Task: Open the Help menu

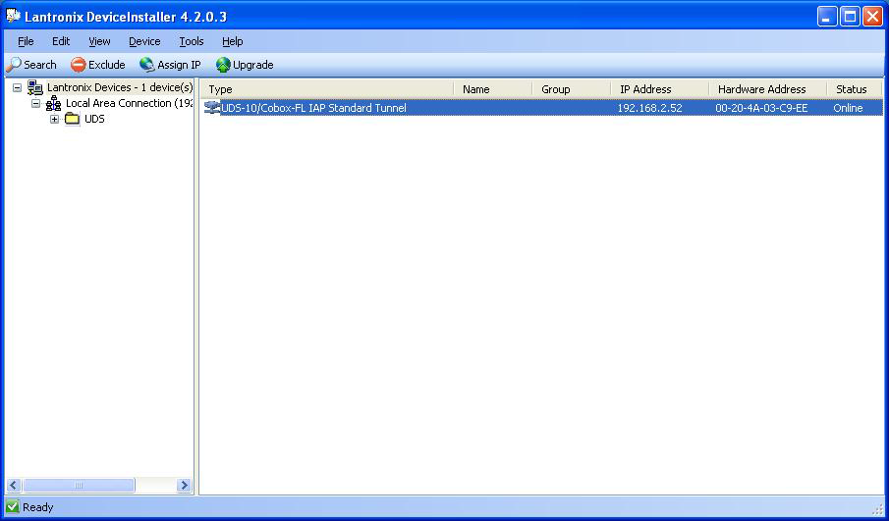Action: tap(233, 41)
